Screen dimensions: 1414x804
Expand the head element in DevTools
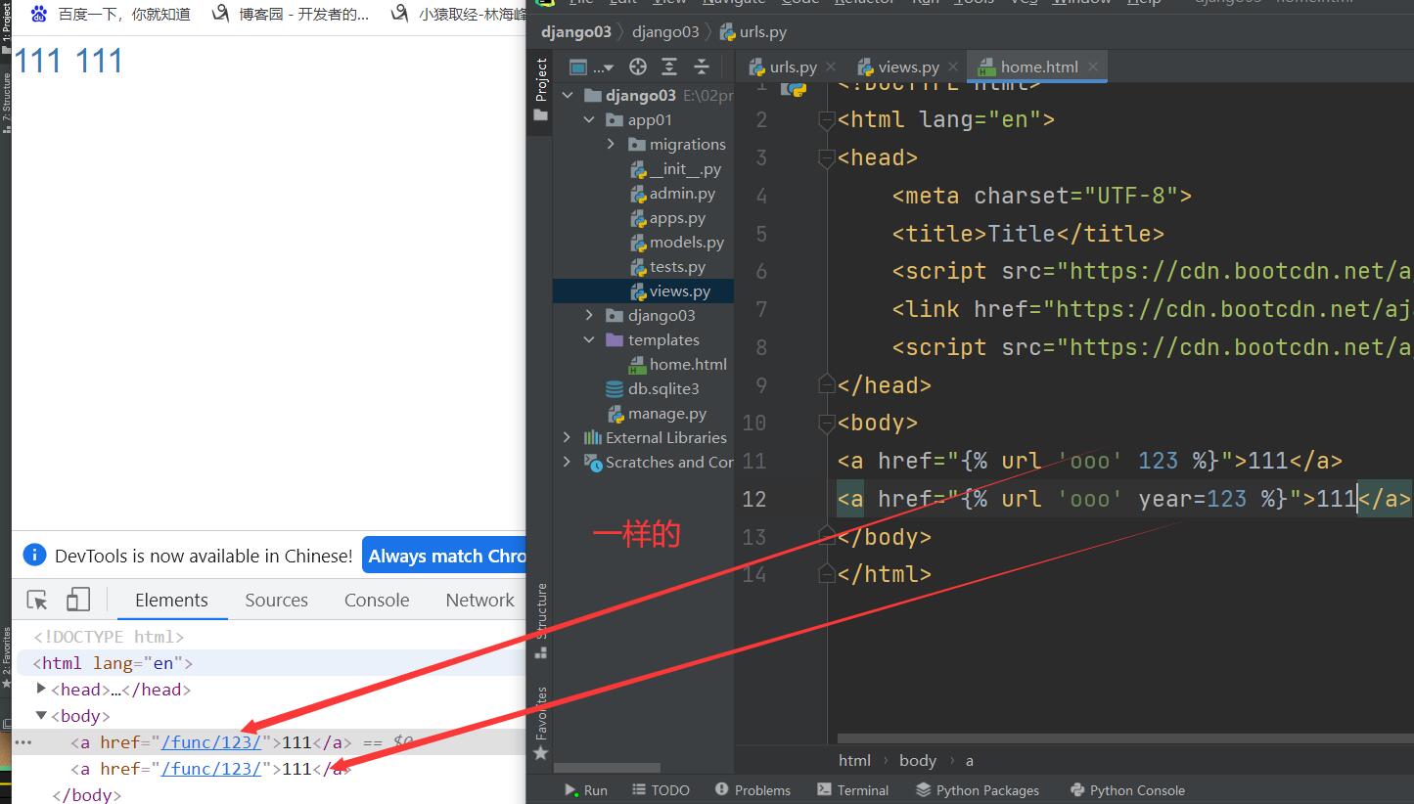pyautogui.click(x=41, y=689)
